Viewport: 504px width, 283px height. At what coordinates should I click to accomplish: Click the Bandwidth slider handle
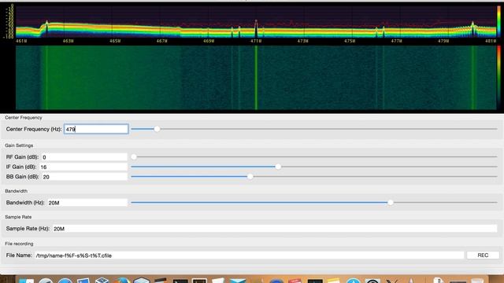click(x=391, y=203)
